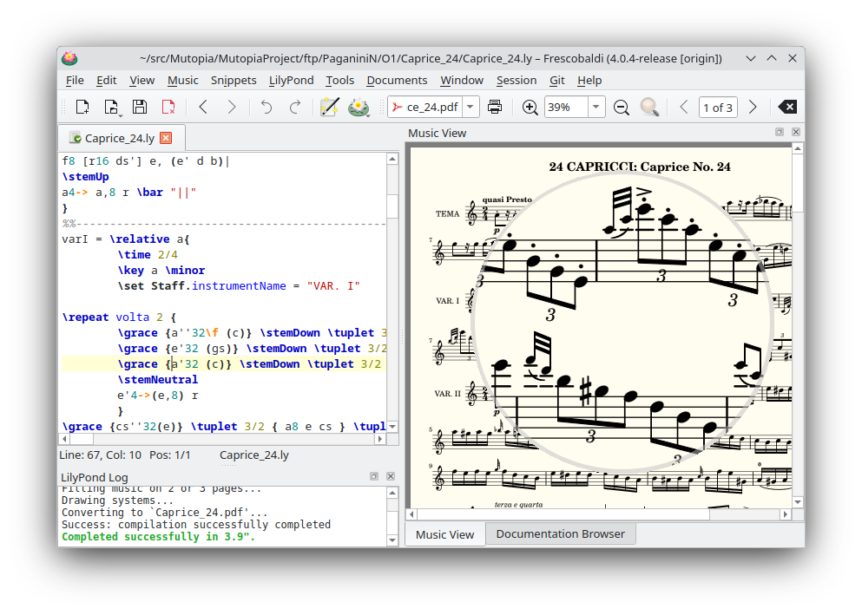Undock the LilyPond Log panel
862x615 pixels.
pos(374,476)
